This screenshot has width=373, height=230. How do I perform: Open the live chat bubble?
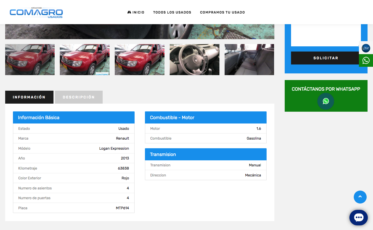coord(358,218)
